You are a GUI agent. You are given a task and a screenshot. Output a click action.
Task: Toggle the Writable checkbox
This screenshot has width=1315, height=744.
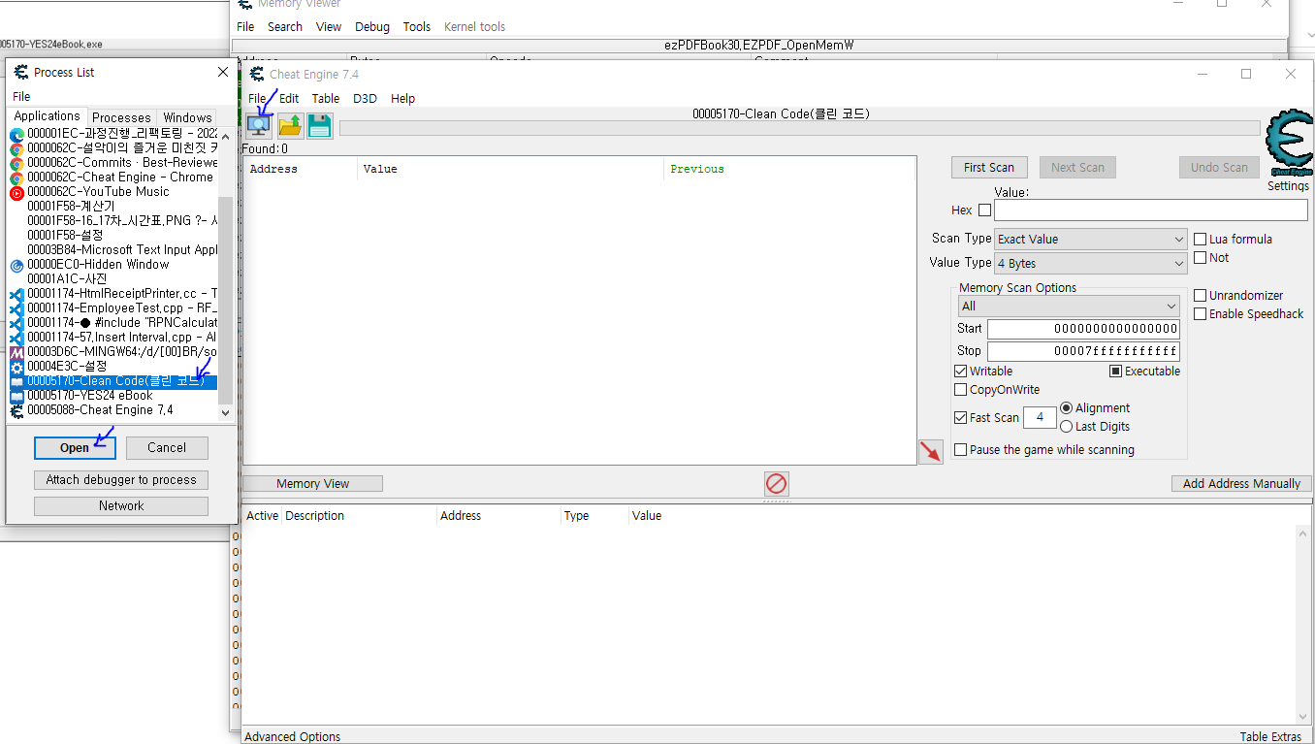click(961, 372)
